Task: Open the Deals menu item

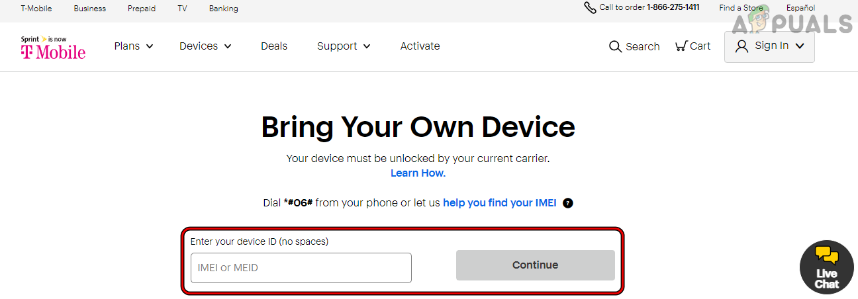Action: point(274,46)
